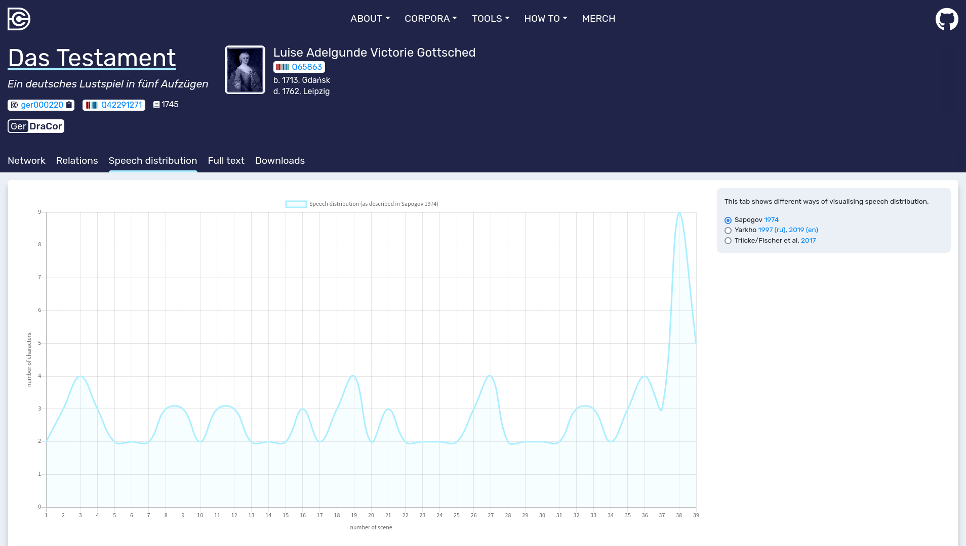
Task: Click the Wikidata barcode icon beside Q42291271
Action: [92, 105]
